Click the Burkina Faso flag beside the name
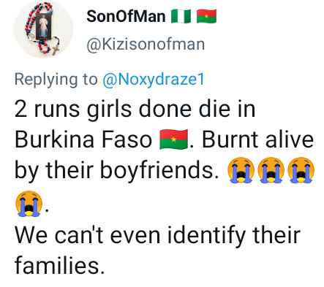This screenshot has width=324, height=287. [206, 16]
